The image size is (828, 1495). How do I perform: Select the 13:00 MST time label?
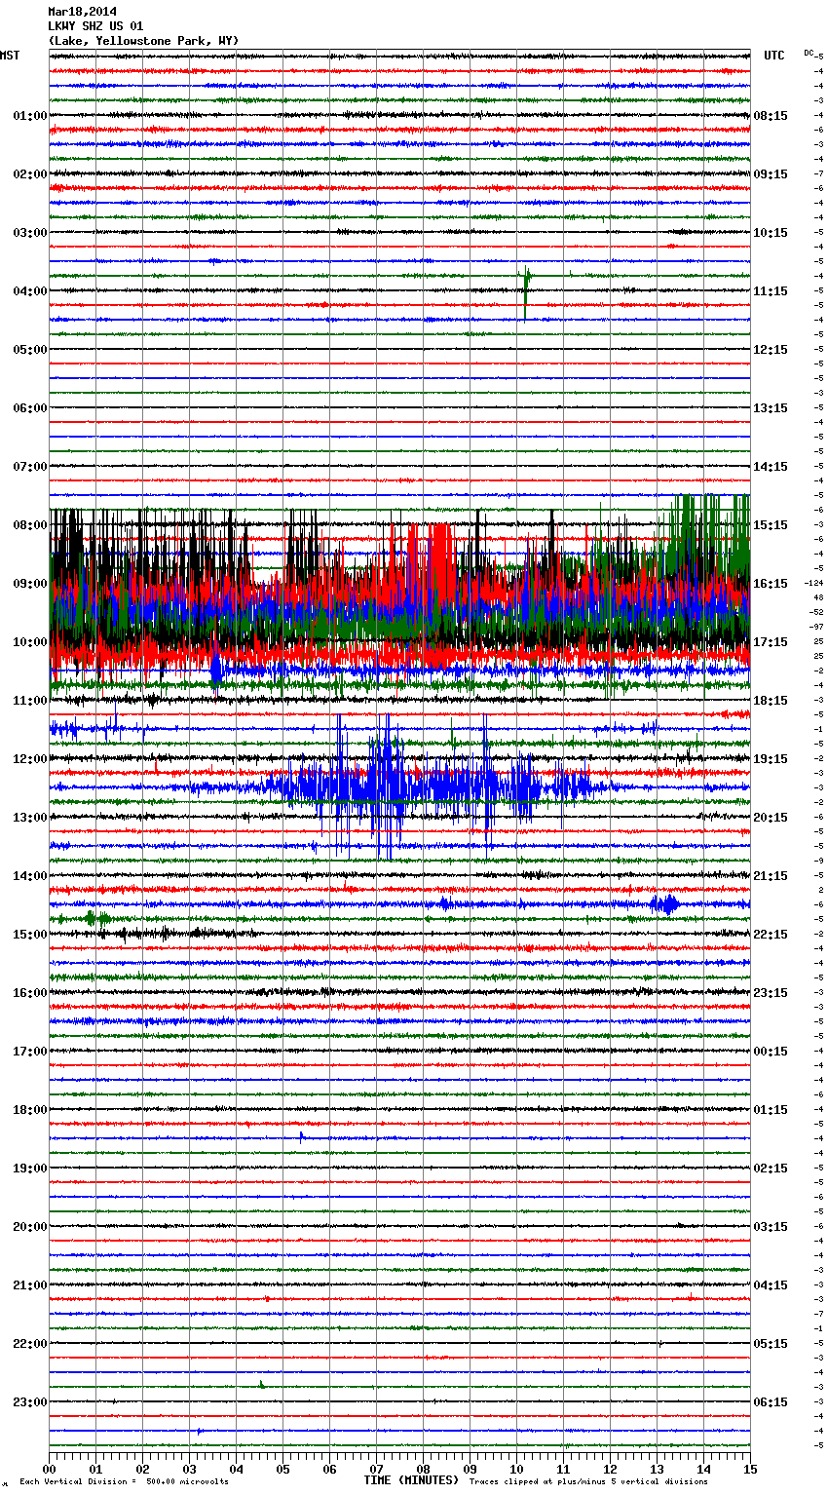[29, 818]
